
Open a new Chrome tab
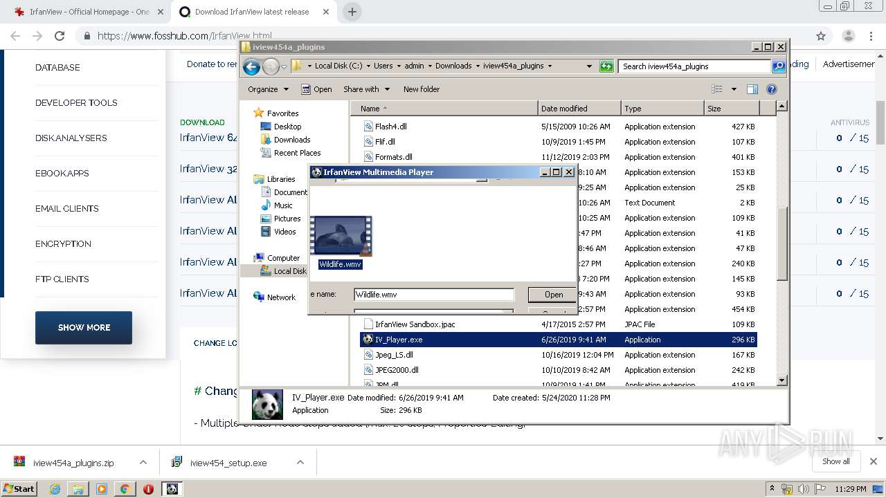[352, 12]
